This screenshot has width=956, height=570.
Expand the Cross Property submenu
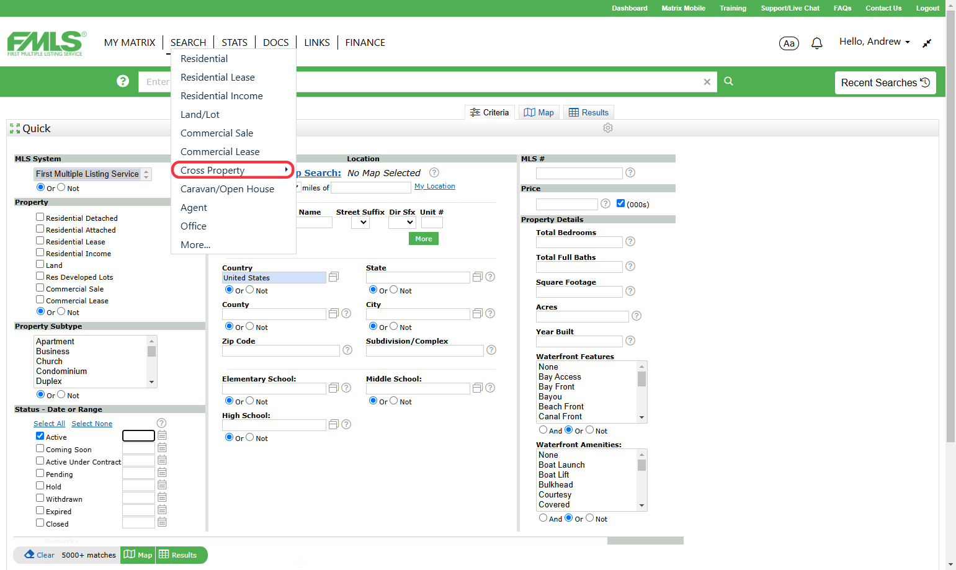[232, 170]
